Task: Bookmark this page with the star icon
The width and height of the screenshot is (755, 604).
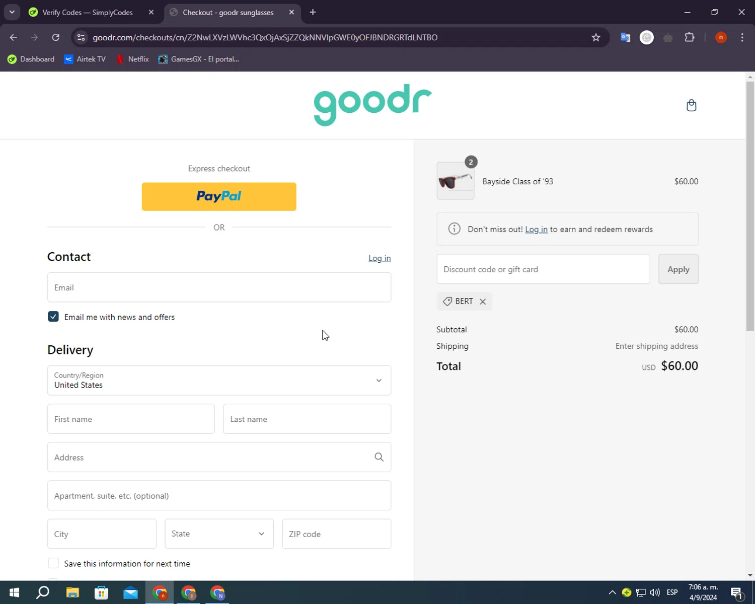Action: point(596,37)
